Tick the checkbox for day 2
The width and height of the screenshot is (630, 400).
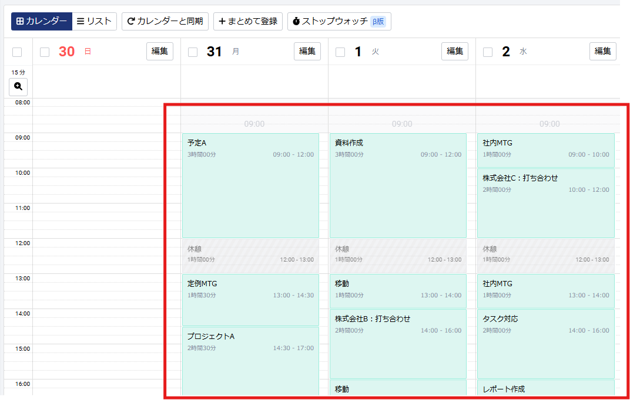coord(488,52)
